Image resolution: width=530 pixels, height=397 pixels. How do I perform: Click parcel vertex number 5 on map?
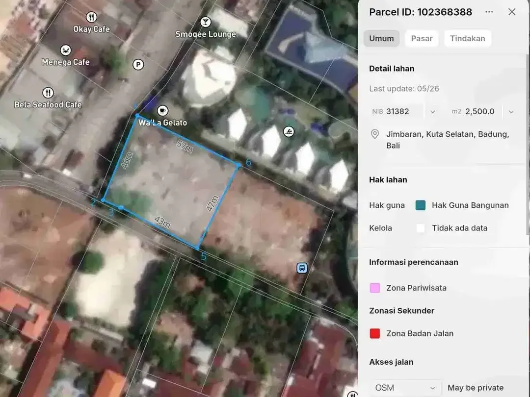(x=204, y=256)
